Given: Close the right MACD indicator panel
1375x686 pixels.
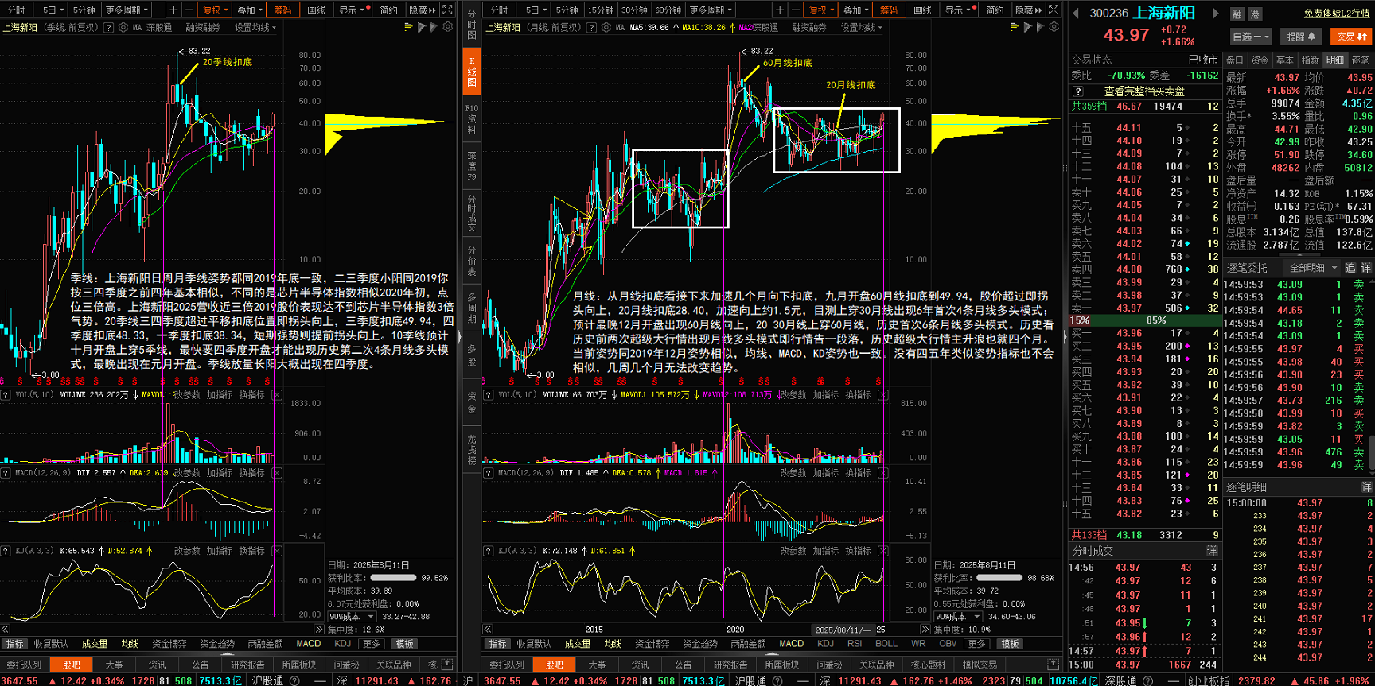Looking at the screenshot, I should point(882,473).
